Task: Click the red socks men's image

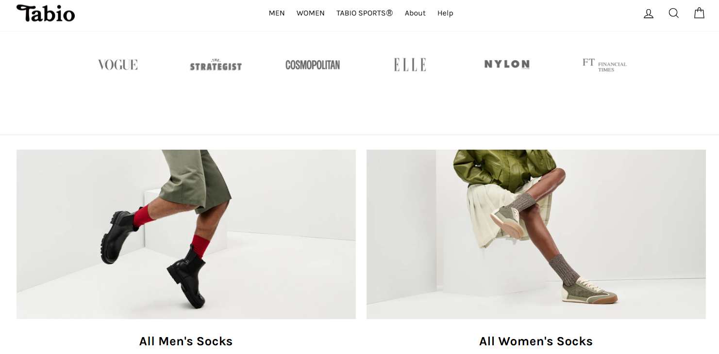Action: pyautogui.click(x=186, y=234)
